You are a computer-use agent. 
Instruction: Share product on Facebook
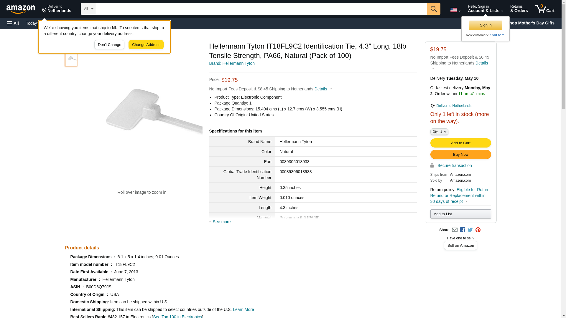point(463,230)
